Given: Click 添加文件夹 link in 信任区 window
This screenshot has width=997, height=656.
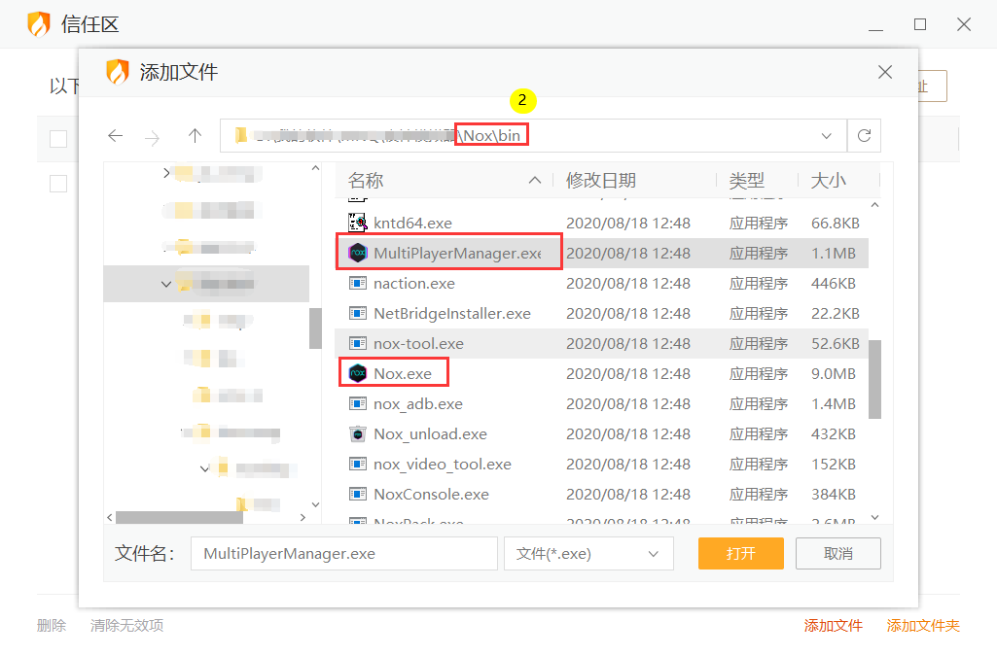Looking at the screenshot, I should click(923, 626).
